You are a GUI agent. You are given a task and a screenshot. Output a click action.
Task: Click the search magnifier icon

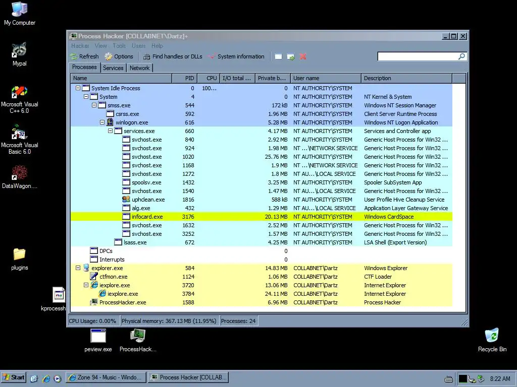(461, 56)
